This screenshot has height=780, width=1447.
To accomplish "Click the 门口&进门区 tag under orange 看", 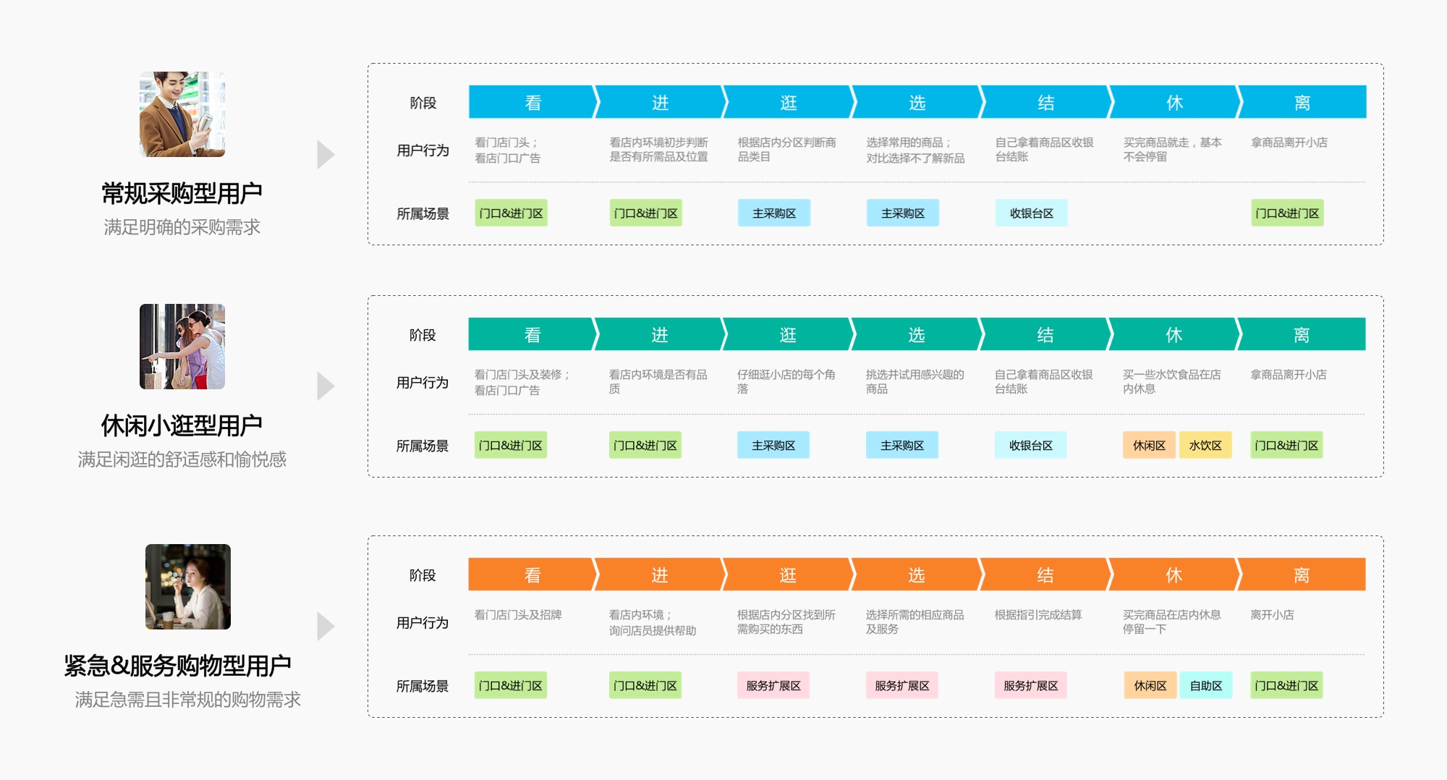I will coord(511,686).
